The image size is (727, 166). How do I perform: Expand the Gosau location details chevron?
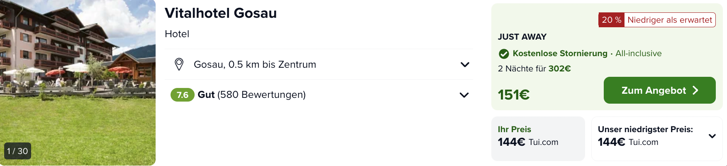coord(465,64)
